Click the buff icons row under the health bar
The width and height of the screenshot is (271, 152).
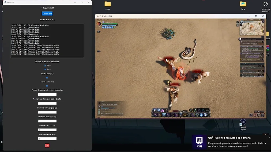pos(109,27)
